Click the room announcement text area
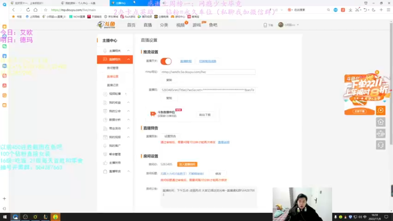 pos(209,197)
